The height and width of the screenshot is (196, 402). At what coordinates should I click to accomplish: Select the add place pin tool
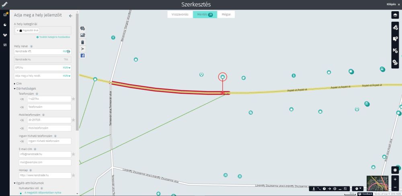pos(395,39)
